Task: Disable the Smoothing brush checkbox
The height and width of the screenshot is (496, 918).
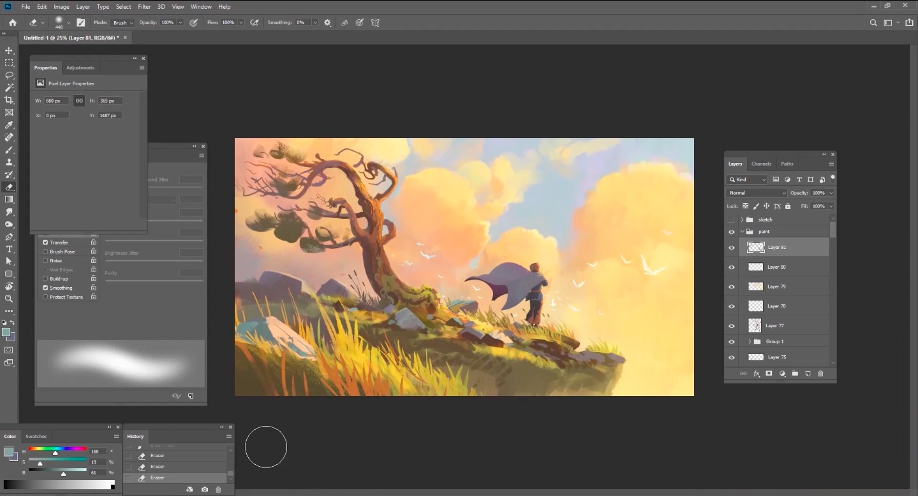Action: click(45, 288)
